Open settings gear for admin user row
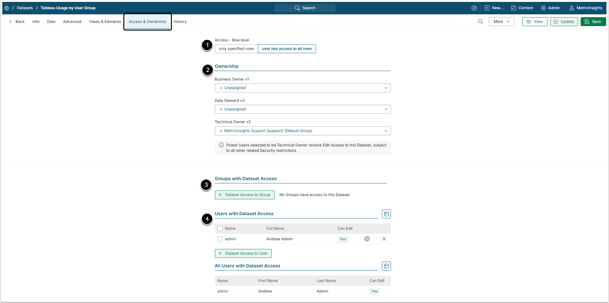The image size is (609, 303). pyautogui.click(x=367, y=239)
